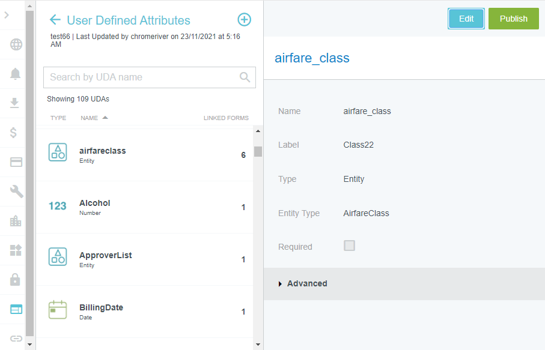This screenshot has height=350, width=545.
Task: Open the wrench tools sidebar icon
Action: (x=16, y=192)
